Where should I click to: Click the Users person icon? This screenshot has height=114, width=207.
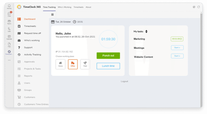[x=19, y=83]
